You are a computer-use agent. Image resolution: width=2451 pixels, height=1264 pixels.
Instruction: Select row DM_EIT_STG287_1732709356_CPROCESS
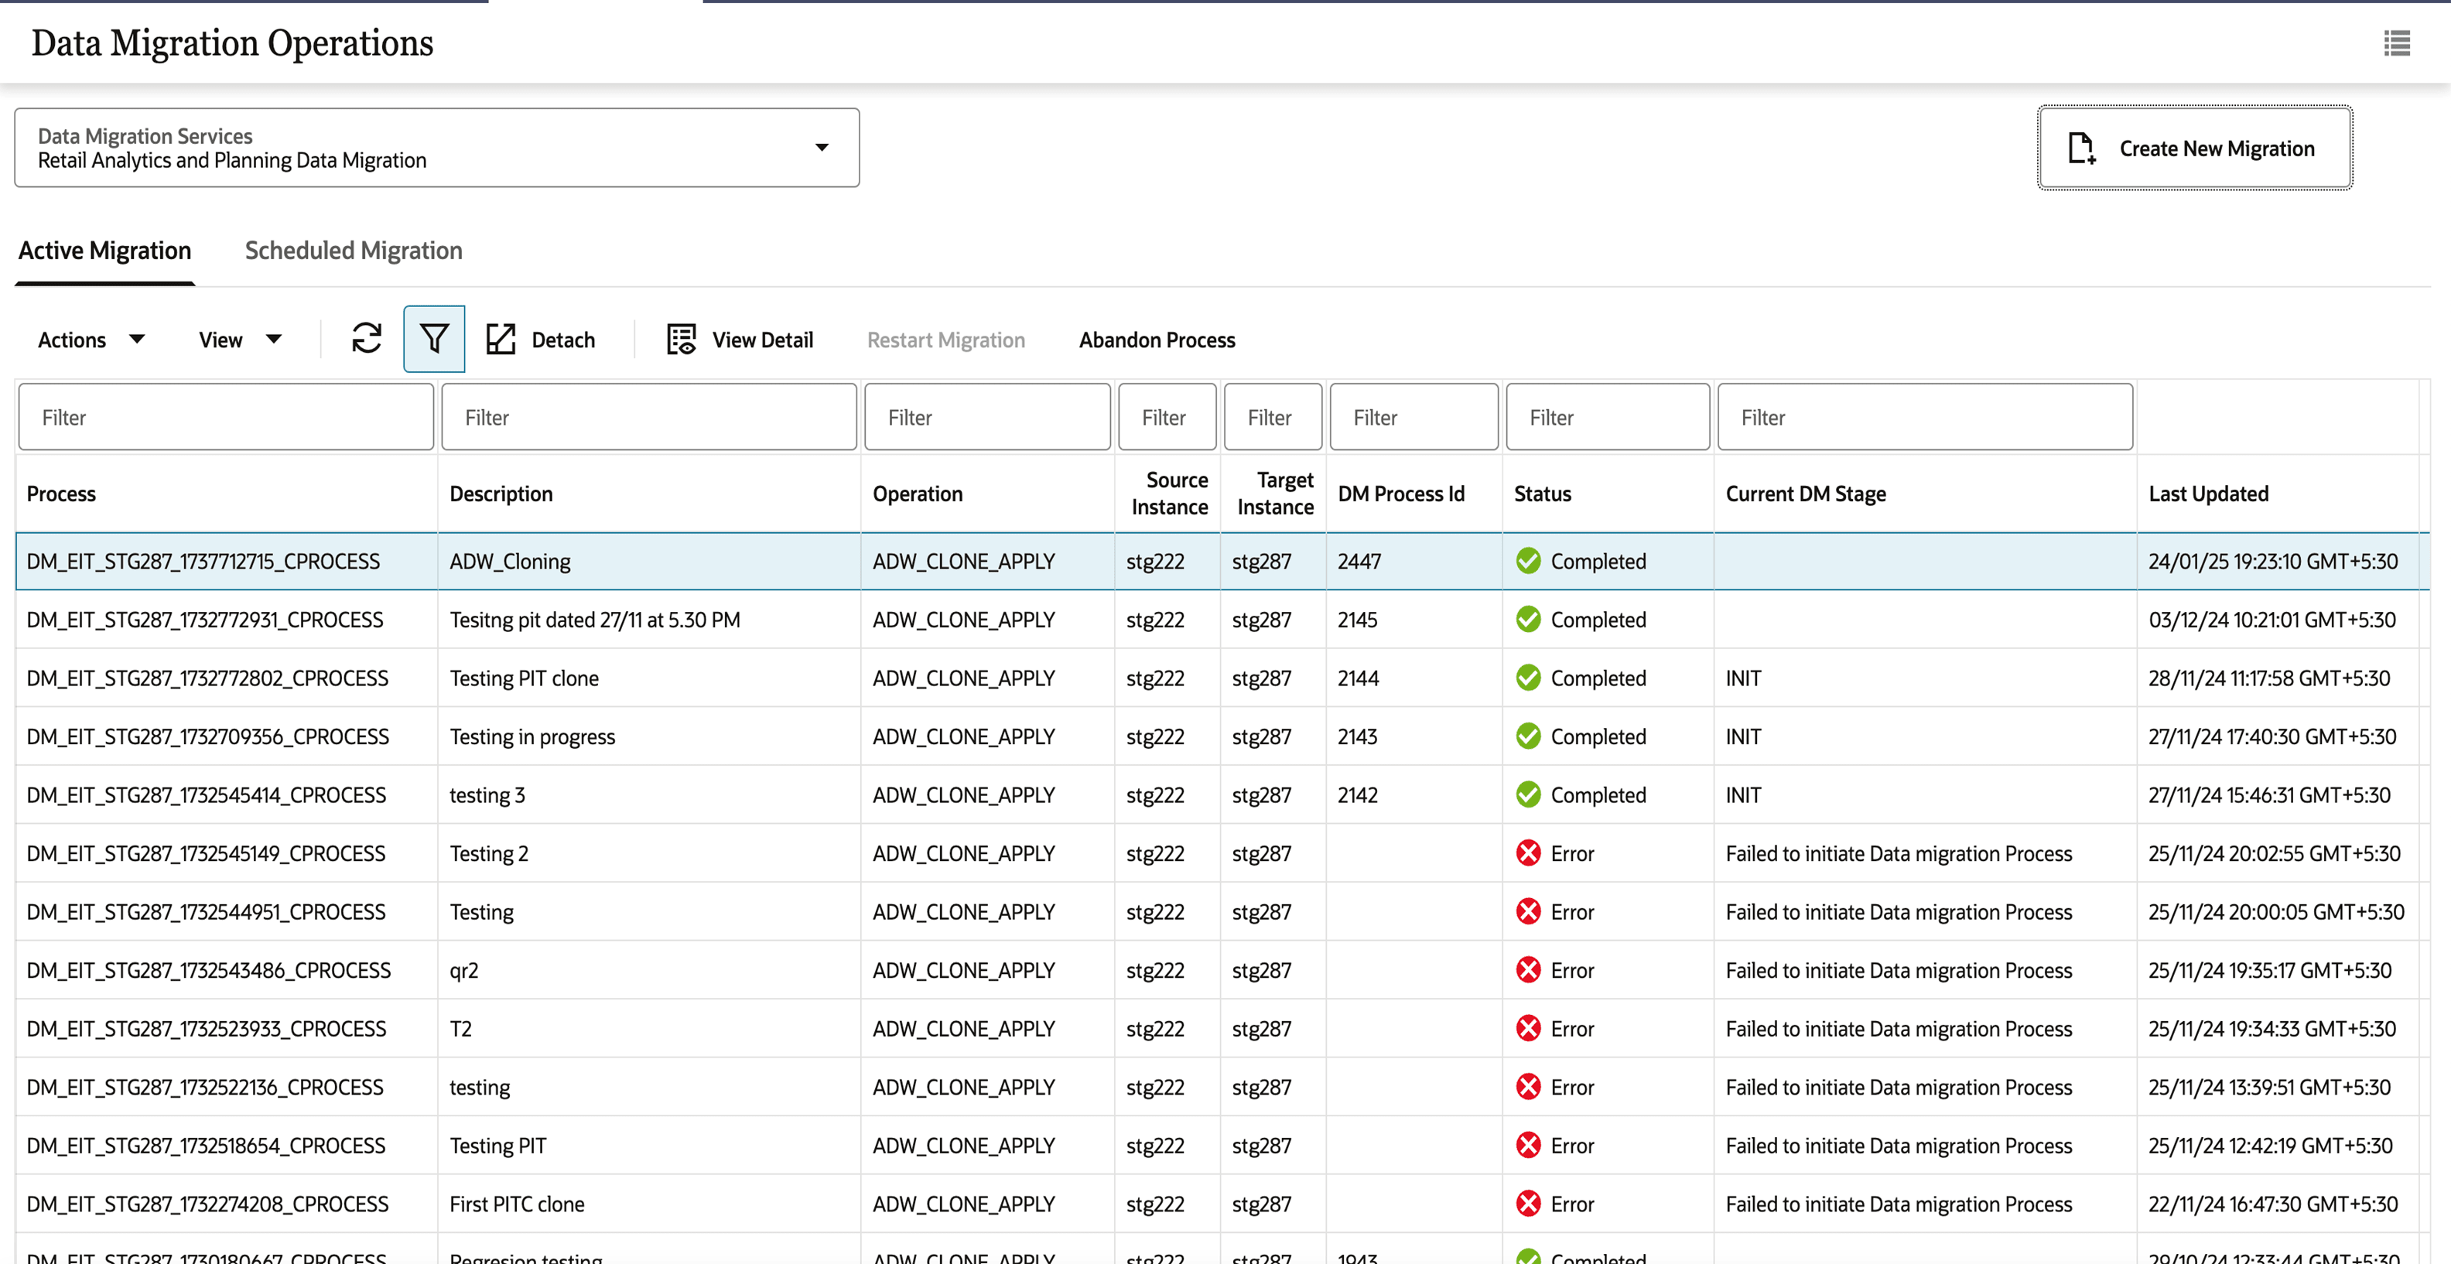coord(1222,736)
